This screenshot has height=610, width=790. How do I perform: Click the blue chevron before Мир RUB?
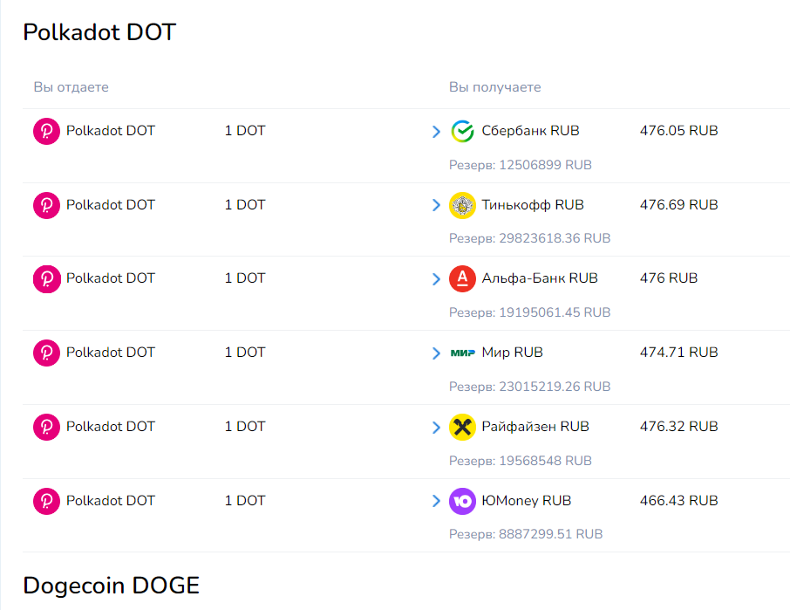pos(436,353)
